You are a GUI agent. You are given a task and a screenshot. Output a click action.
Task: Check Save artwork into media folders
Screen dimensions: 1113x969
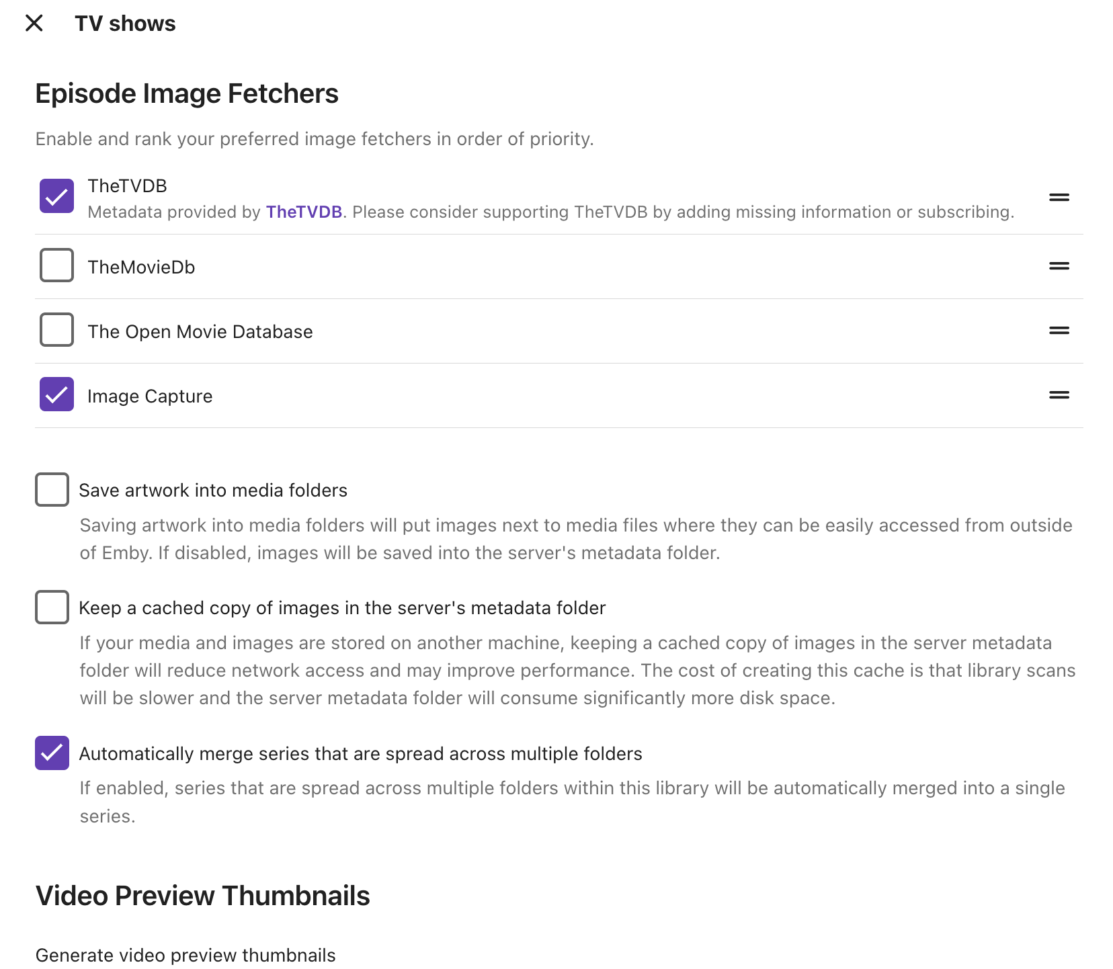[x=52, y=490]
